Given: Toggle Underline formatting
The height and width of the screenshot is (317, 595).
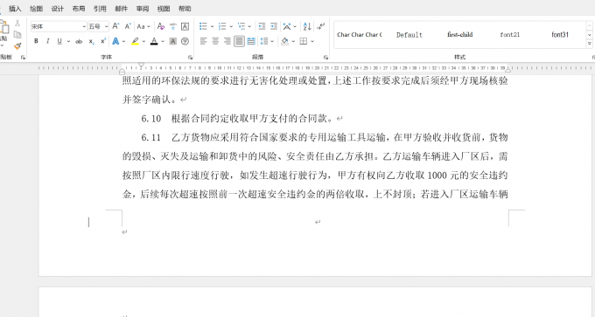Looking at the screenshot, I should 59,41.
